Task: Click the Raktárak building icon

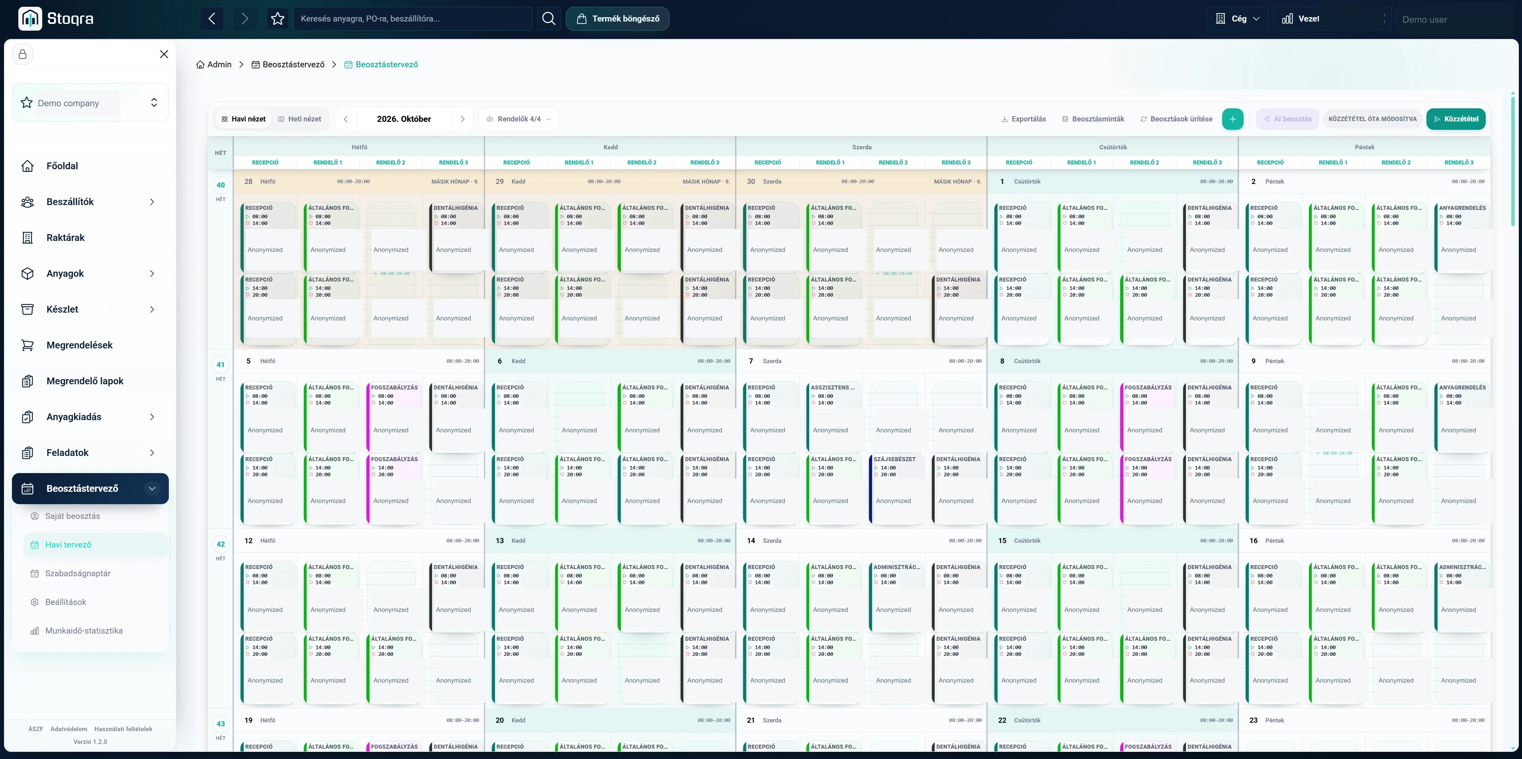Action: tap(27, 237)
